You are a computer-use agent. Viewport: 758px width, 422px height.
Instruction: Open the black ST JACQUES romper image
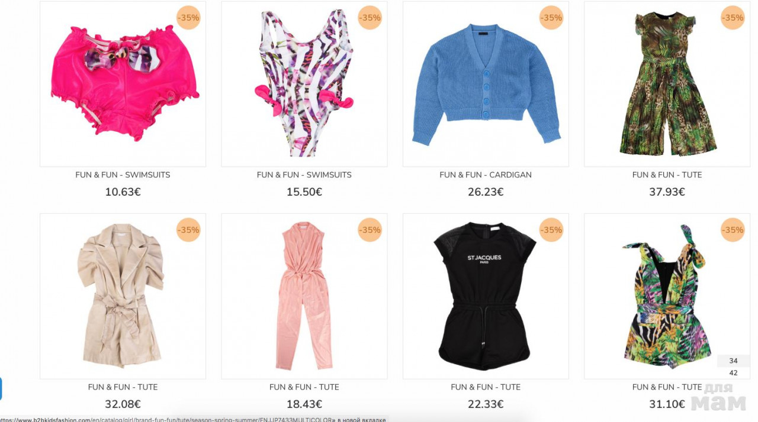486,296
